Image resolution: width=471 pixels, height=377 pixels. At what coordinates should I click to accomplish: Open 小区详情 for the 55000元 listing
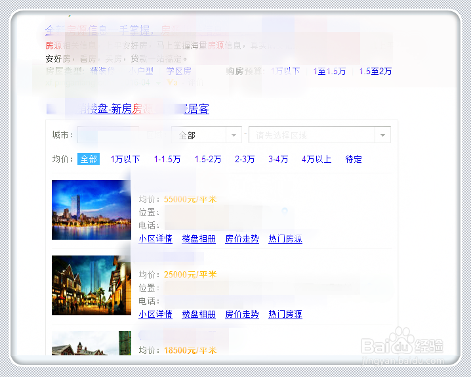pyautogui.click(x=155, y=238)
